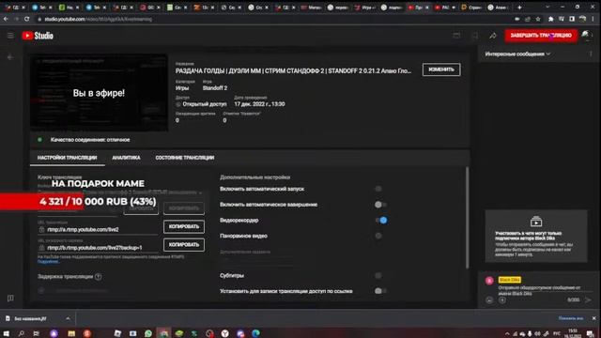The height and width of the screenshot is (338, 601).
Task: Close the downloads bar
Action: (593, 318)
